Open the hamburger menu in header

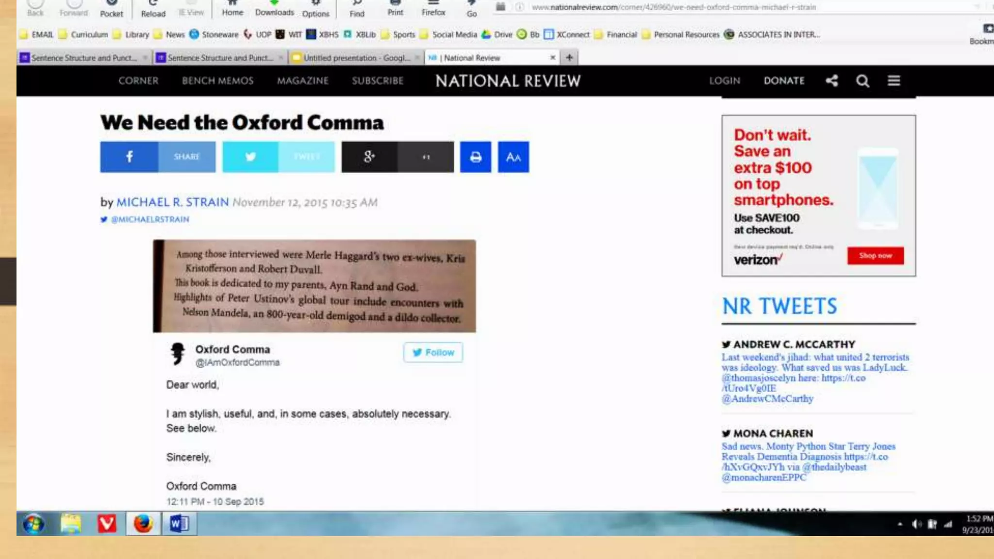tap(894, 81)
